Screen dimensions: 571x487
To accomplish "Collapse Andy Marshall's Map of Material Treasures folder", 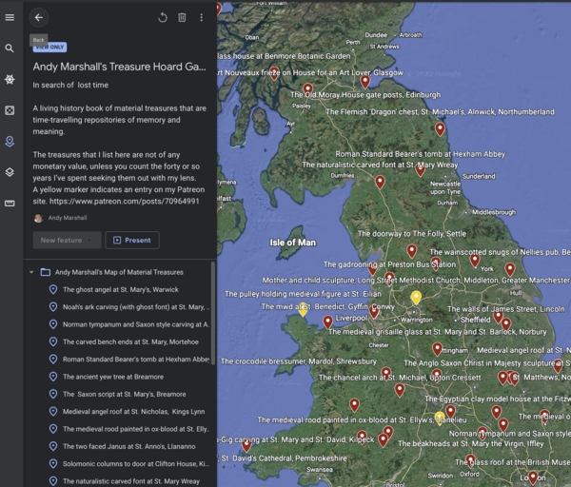I will coord(31,272).
